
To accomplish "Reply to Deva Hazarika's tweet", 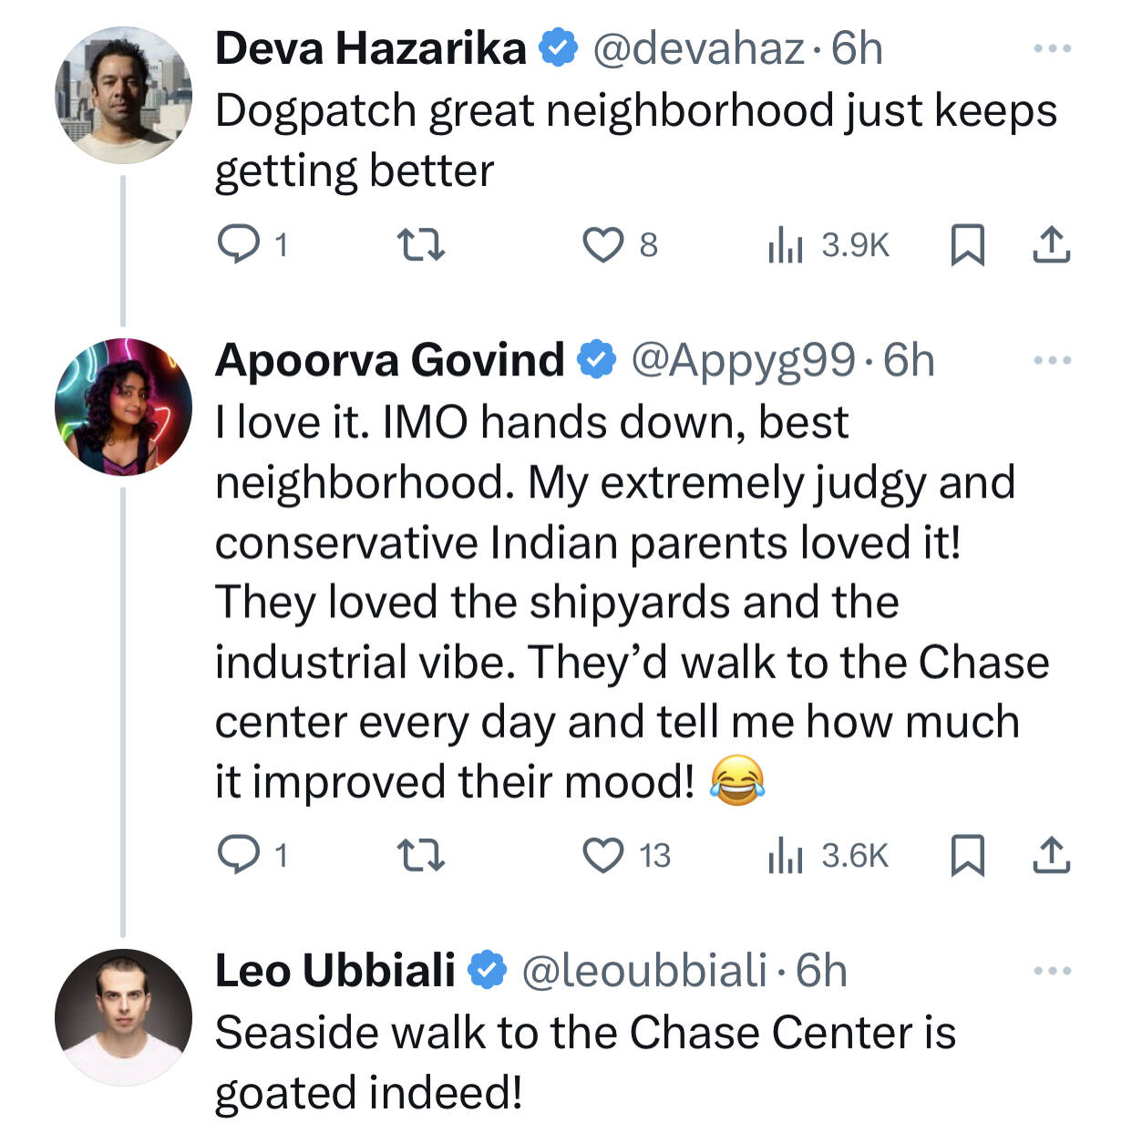I will [x=239, y=244].
